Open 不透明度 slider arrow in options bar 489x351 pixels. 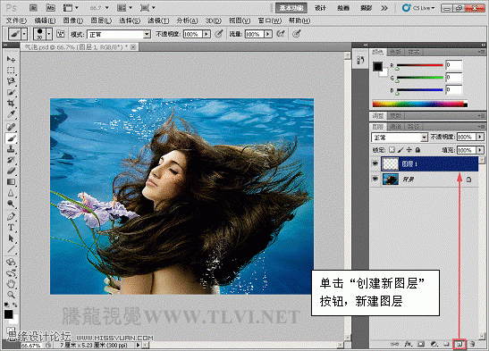[x=207, y=34]
